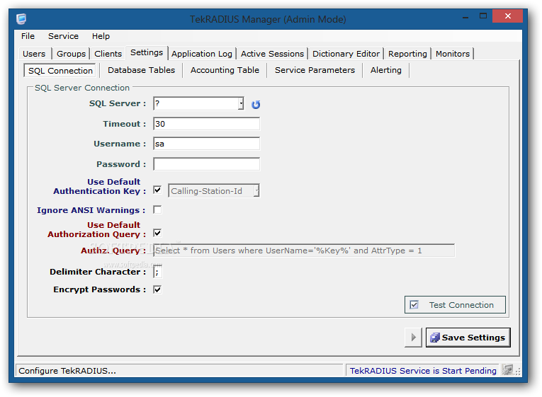Viewport: 542px width, 397px height.
Task: Open the Monitors tab
Action: (453, 54)
